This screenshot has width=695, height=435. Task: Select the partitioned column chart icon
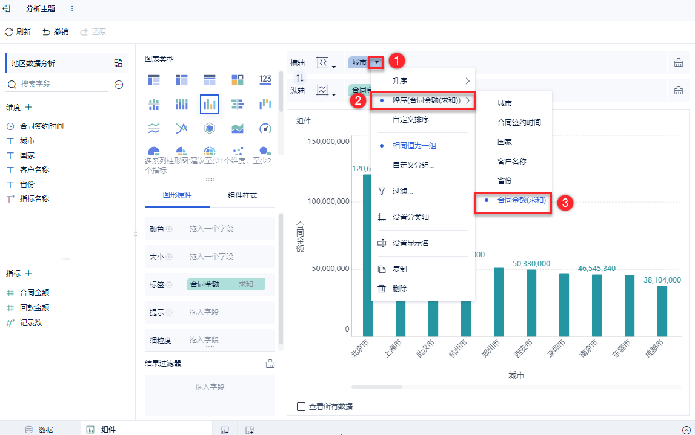154,104
